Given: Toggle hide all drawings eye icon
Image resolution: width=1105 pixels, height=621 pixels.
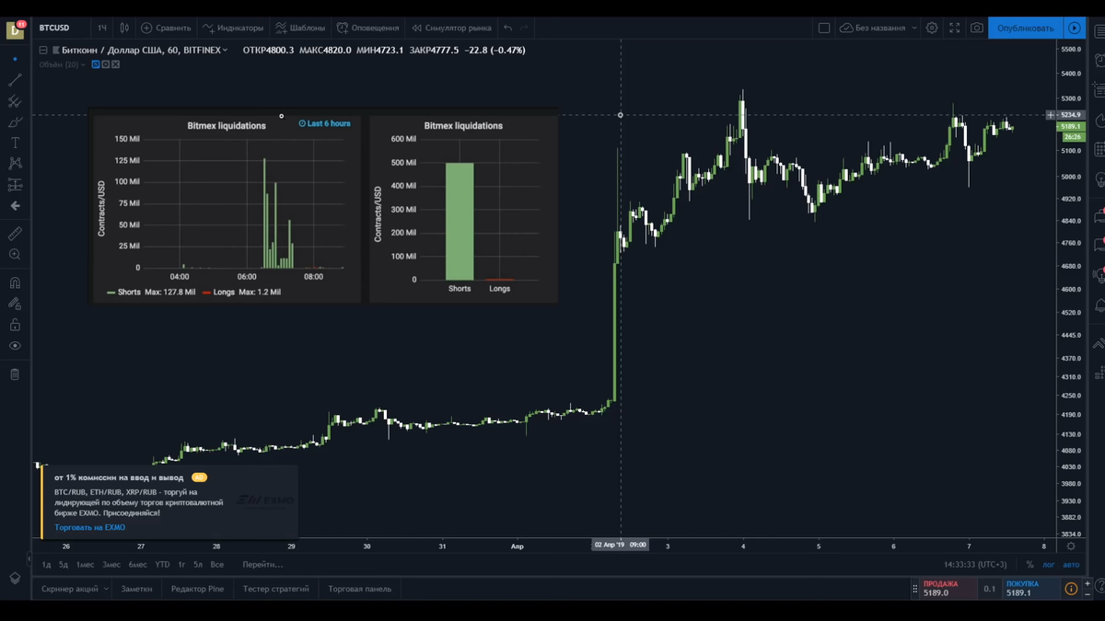Looking at the screenshot, I should pos(15,346).
